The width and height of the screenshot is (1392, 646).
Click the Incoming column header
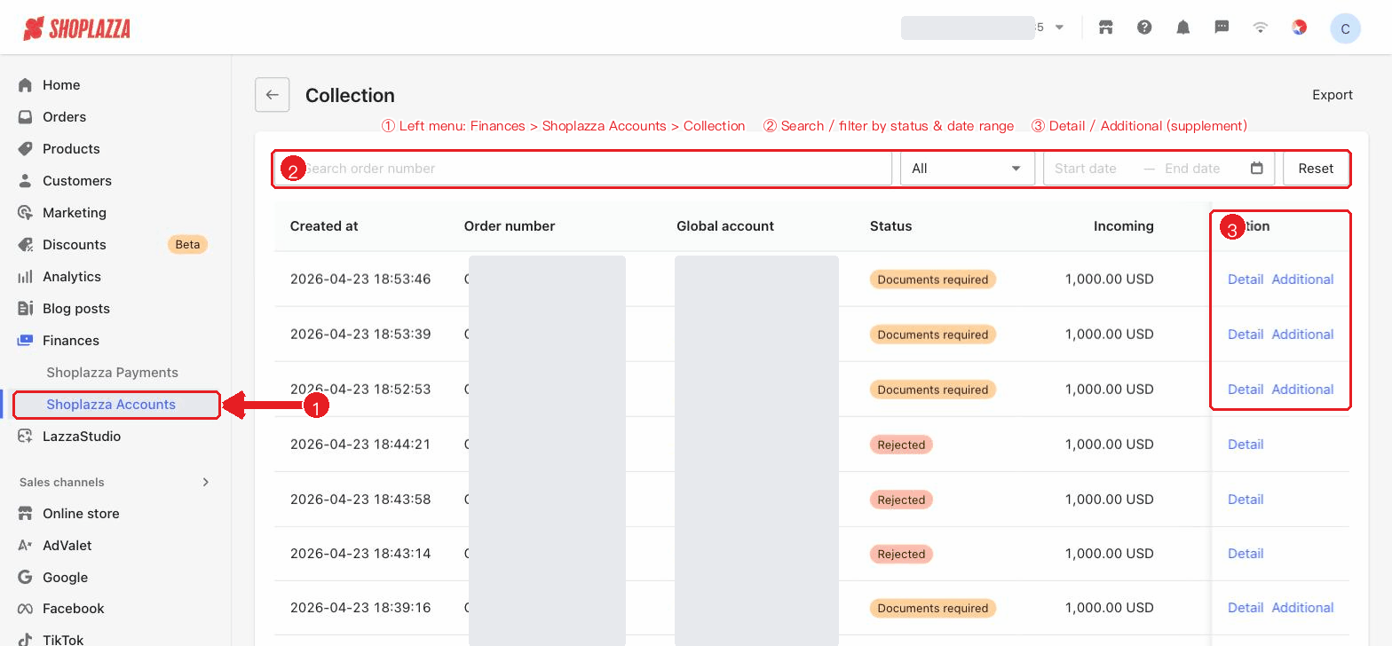1123,226
